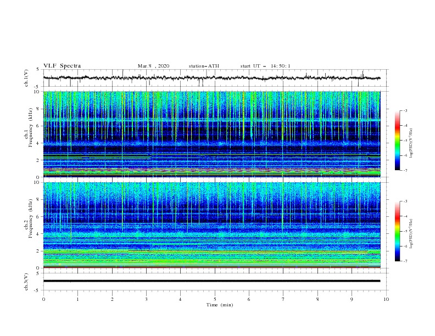Click the ch.1 spectrogram color bar
Viewport: 435px width, 336px height.
point(398,141)
